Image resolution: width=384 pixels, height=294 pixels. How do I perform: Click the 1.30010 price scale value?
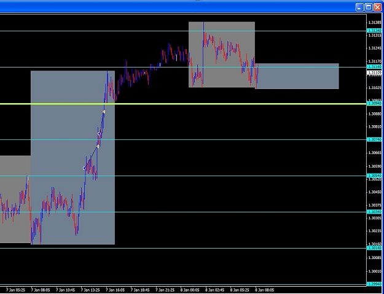pyautogui.click(x=375, y=271)
